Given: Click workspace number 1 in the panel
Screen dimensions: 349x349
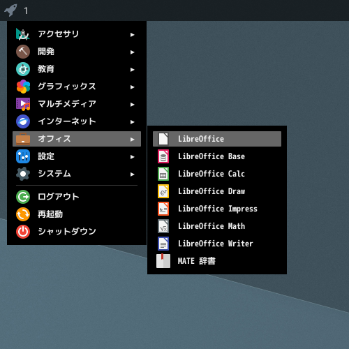Looking at the screenshot, I should [x=26, y=10].
